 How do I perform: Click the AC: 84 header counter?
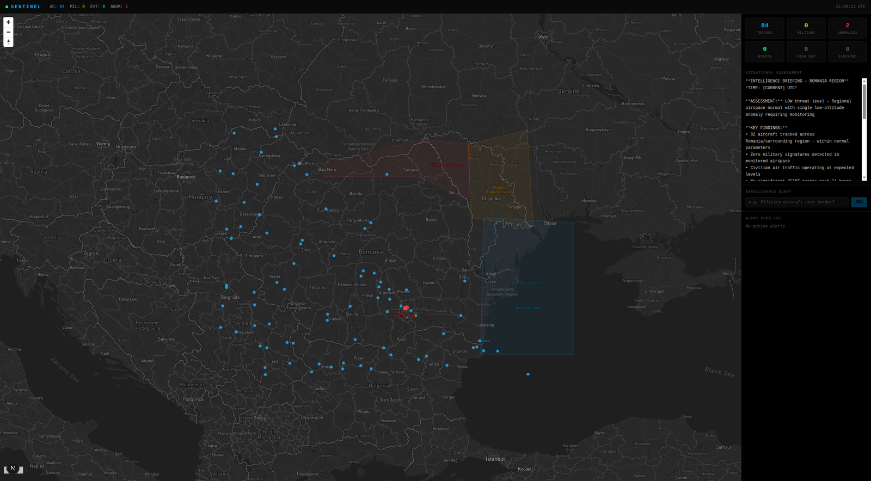[57, 7]
